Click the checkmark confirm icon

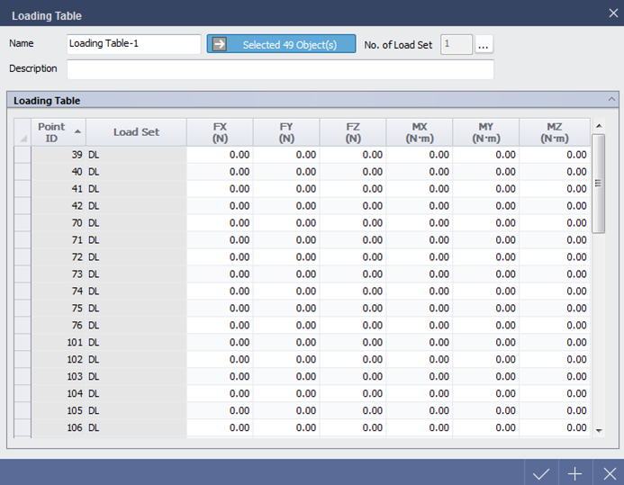tap(541, 473)
